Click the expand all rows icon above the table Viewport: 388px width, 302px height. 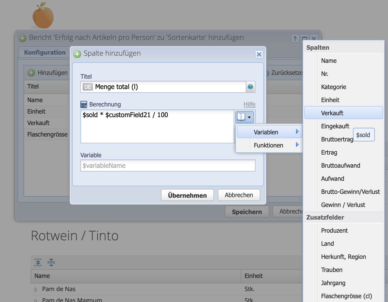point(38,262)
